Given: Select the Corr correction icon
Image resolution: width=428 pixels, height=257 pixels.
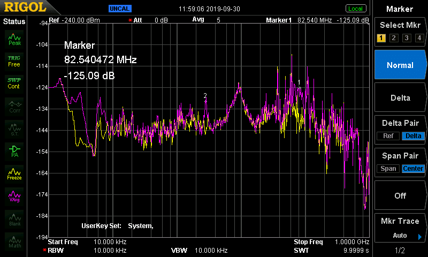Looking at the screenshot, I should pyautogui.click(x=14, y=107).
